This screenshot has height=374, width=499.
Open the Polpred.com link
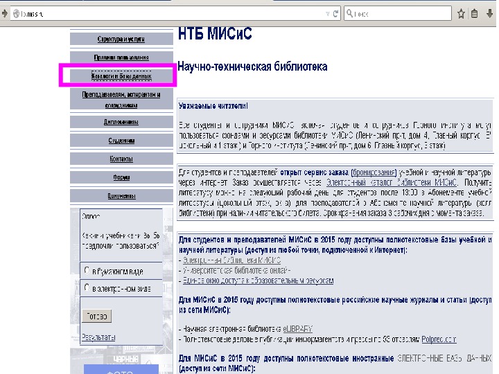coord(439,339)
